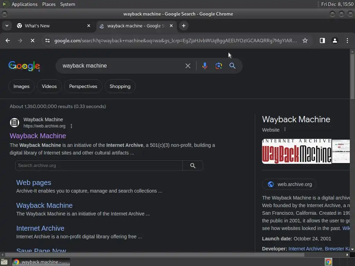Click the show desktop taskbar icon
Screen dimensions: 355x266
[x=4, y=262]
